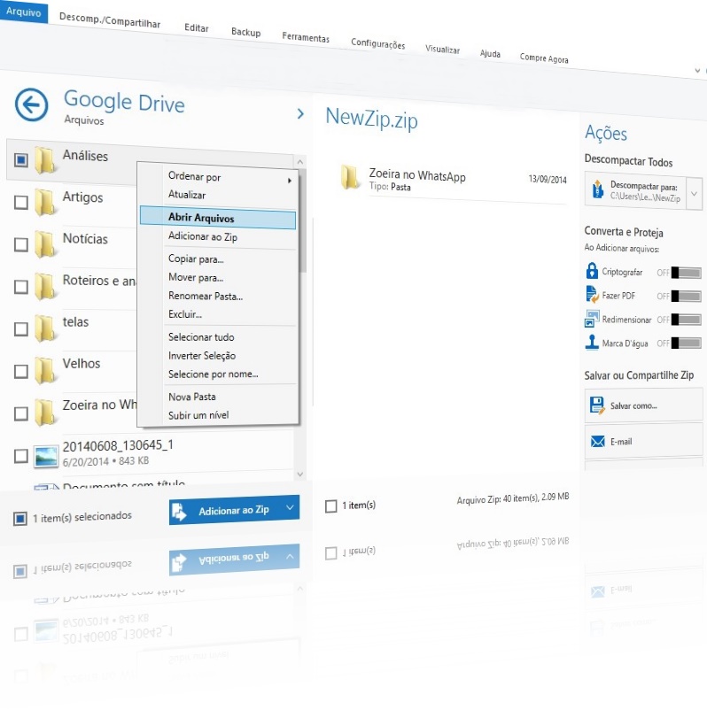Open the Arquivo tab
The width and height of the screenshot is (707, 710).
point(24,12)
